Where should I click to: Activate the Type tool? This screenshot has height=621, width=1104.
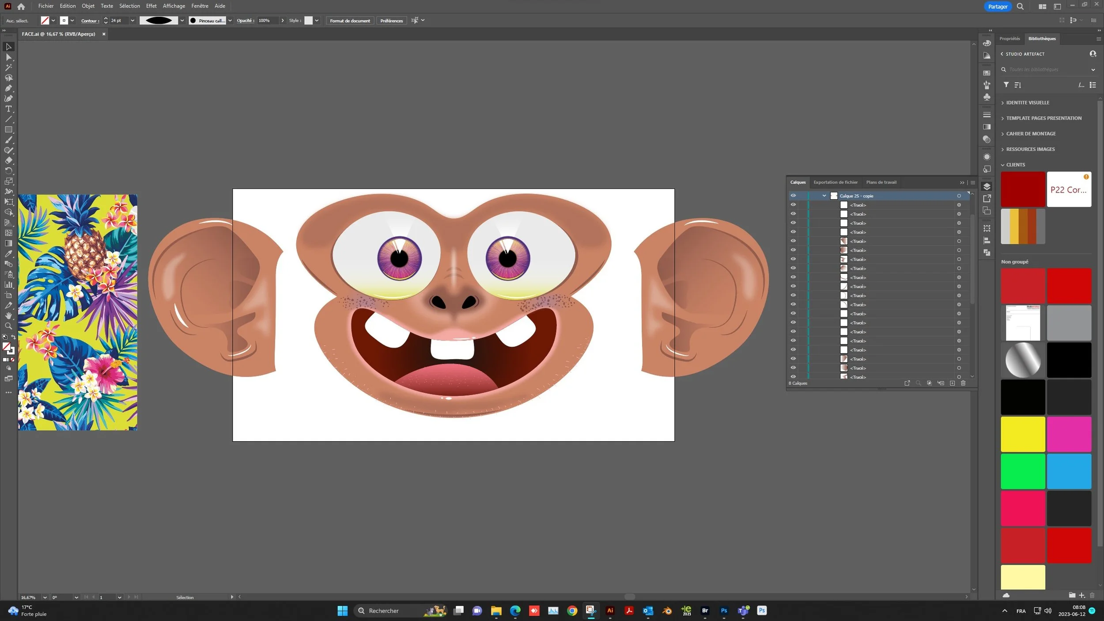[x=8, y=109]
